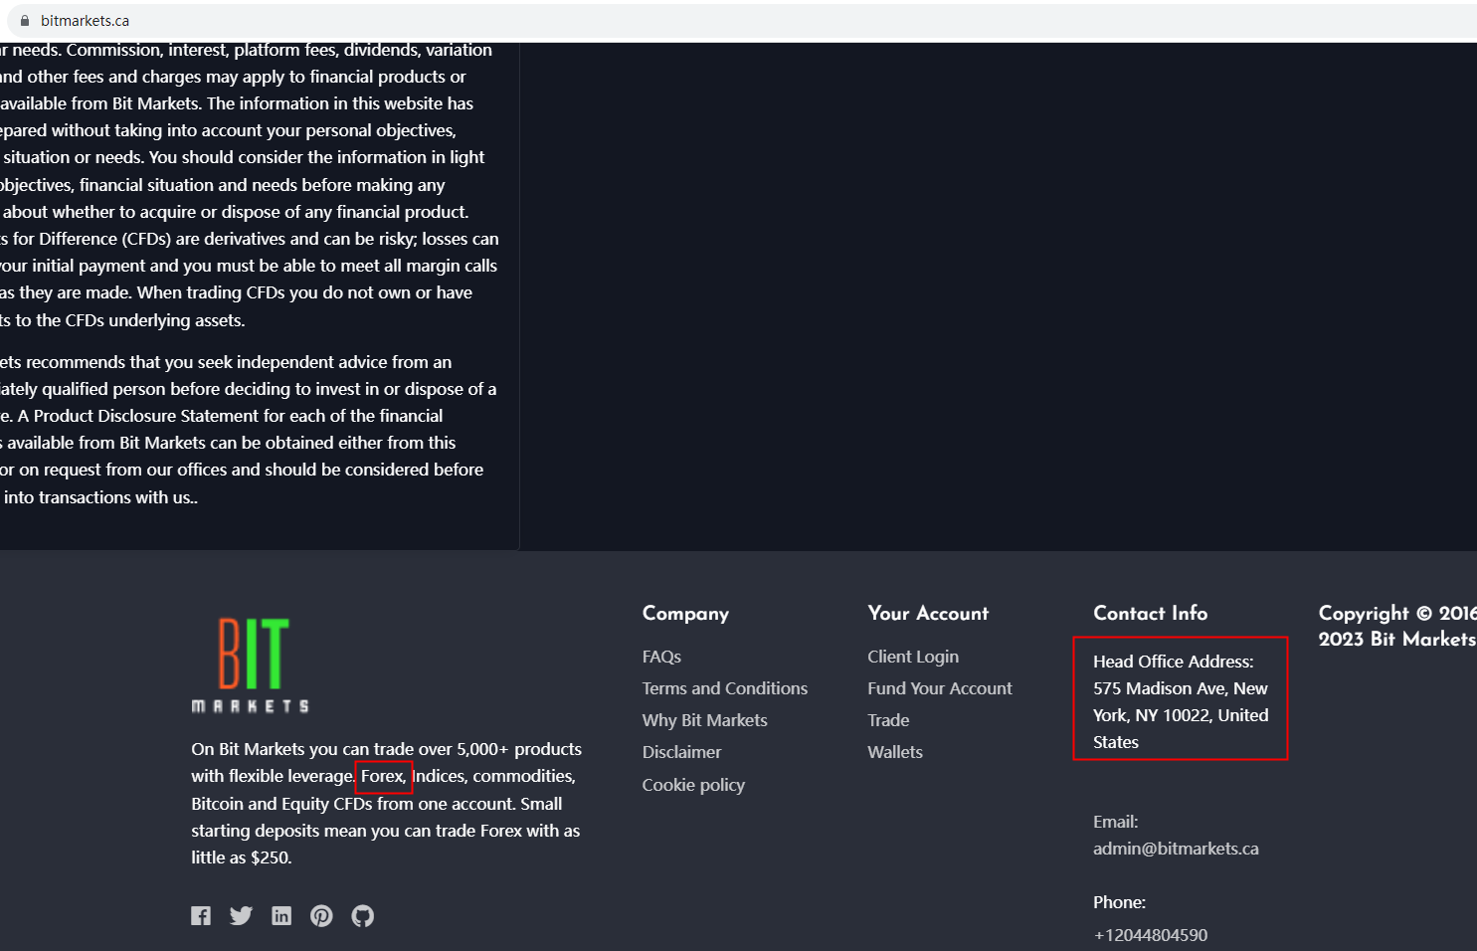
Task: Open the Twitter social icon
Action: [x=241, y=915]
